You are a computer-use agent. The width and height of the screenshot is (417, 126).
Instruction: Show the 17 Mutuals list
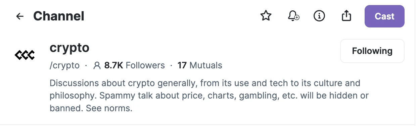[200, 65]
